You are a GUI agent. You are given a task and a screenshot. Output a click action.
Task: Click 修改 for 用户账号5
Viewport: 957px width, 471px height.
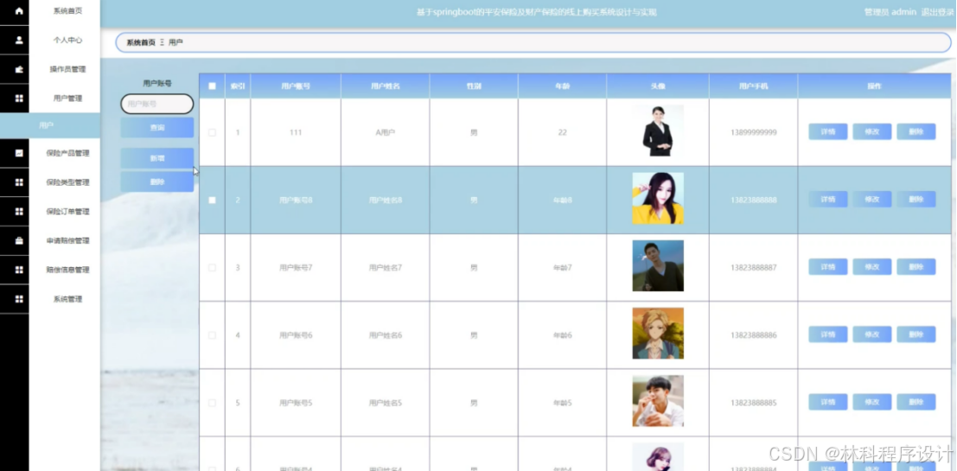872,402
